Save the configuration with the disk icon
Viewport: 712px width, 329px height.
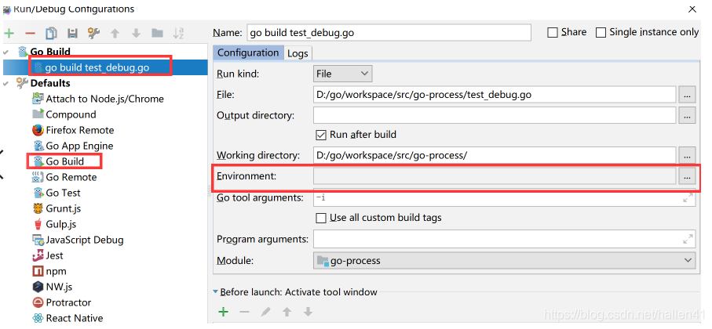pos(72,33)
